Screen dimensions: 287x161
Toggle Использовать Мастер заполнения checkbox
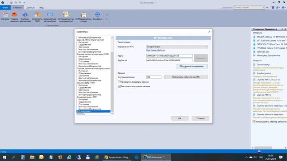click(254, 122)
